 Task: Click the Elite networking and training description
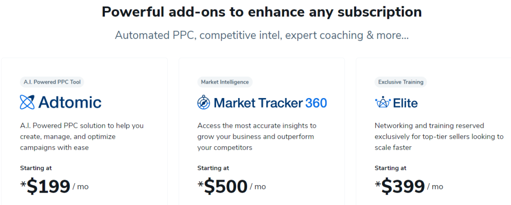pyautogui.click(x=439, y=136)
